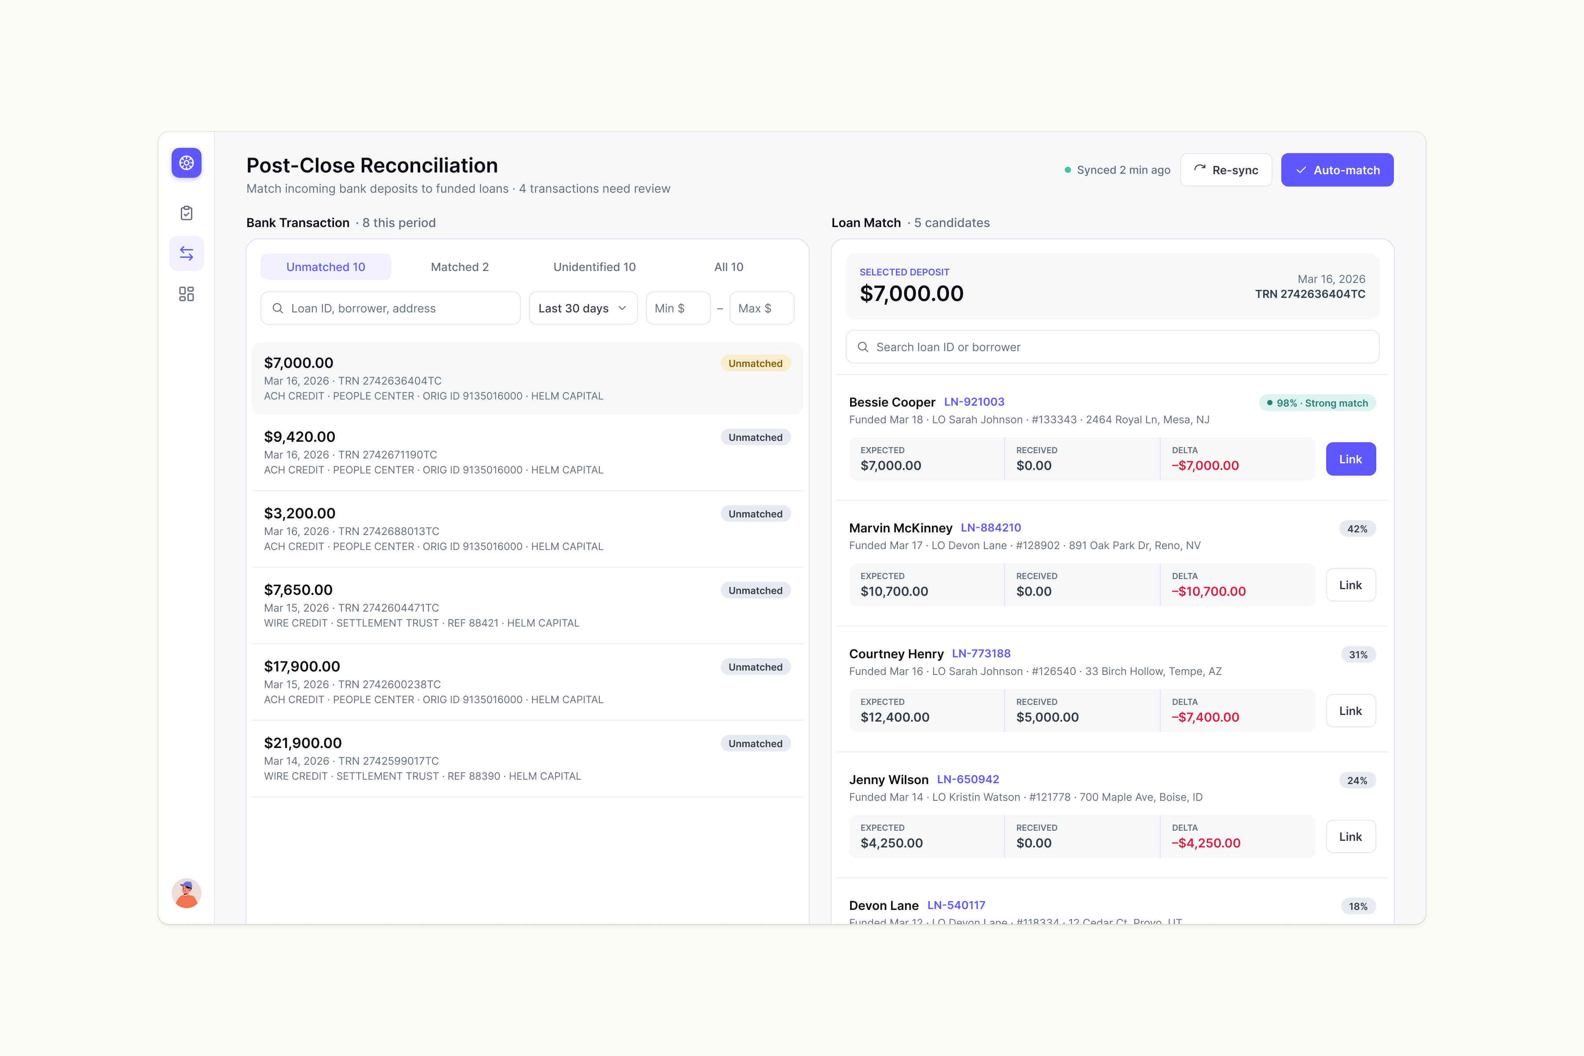
Task: Link deposit to Courtney Henry loan
Action: (1351, 711)
